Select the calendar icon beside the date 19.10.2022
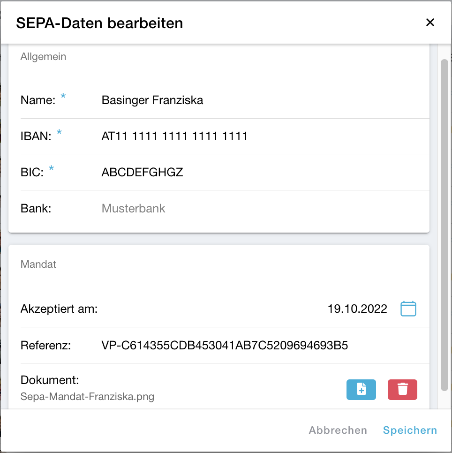 click(x=408, y=309)
